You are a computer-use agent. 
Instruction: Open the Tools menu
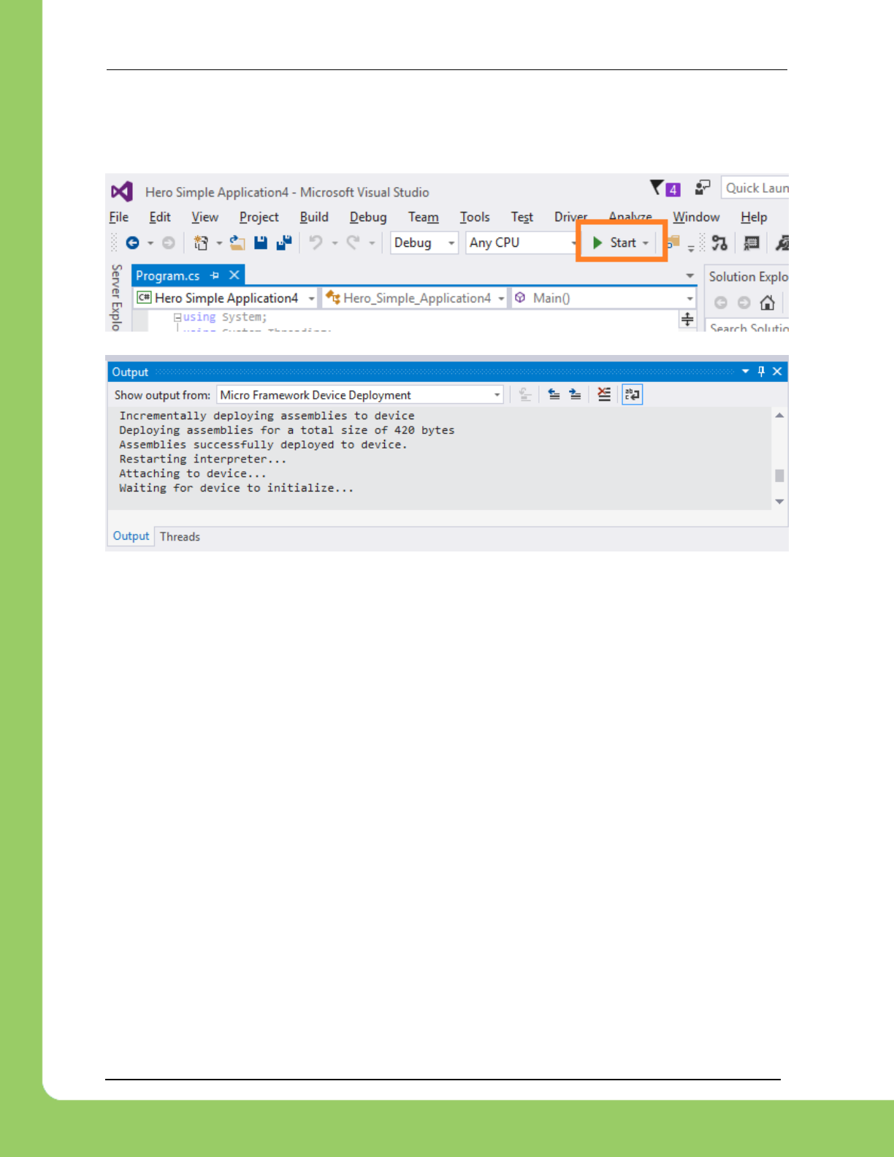pyautogui.click(x=475, y=217)
